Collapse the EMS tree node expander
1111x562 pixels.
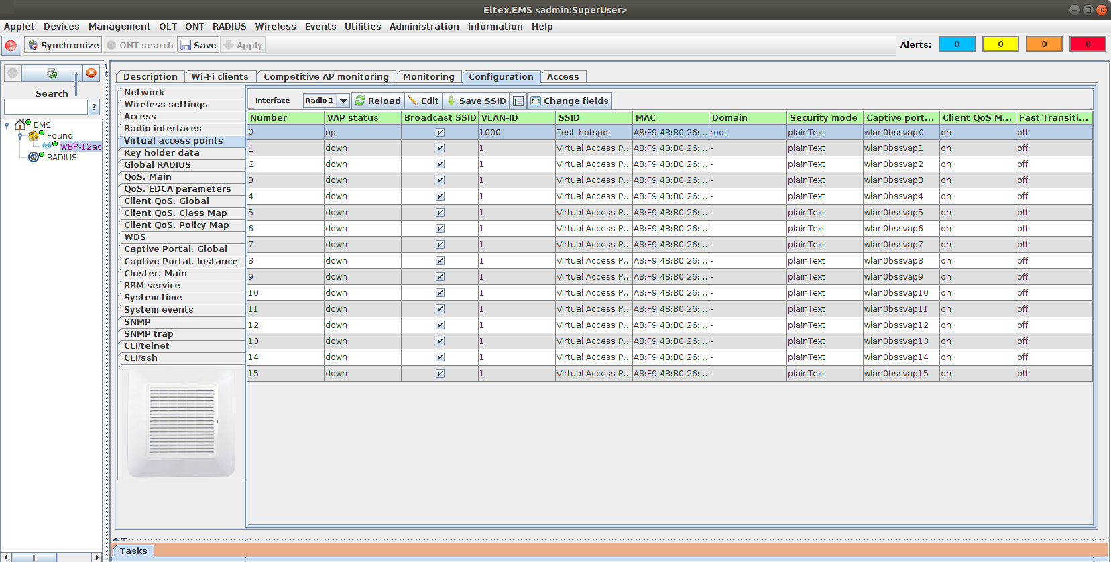click(x=7, y=125)
